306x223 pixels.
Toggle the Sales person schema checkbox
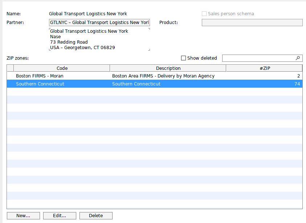[204, 14]
